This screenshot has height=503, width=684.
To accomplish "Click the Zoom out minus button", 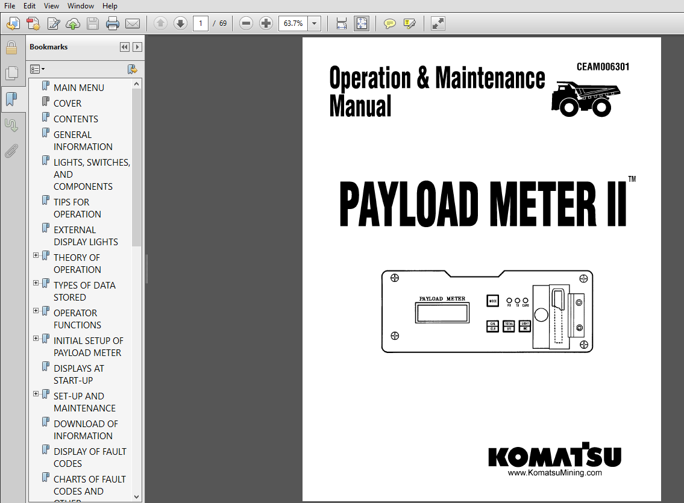I will click(246, 23).
